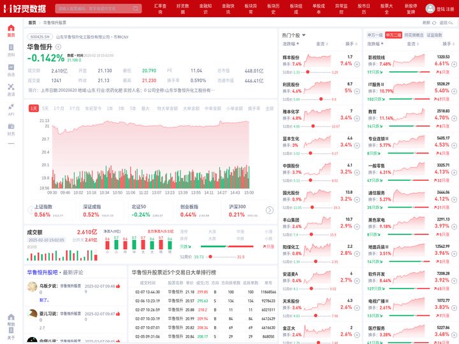Switch to 证监指数 tab
The height and width of the screenshot is (344, 459).
tap(434, 35)
